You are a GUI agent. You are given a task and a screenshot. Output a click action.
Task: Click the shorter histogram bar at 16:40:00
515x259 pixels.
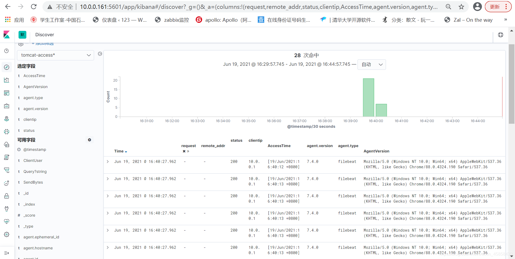tap(381, 110)
